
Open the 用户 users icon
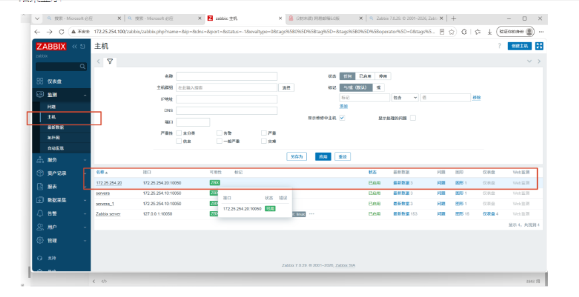pos(40,227)
